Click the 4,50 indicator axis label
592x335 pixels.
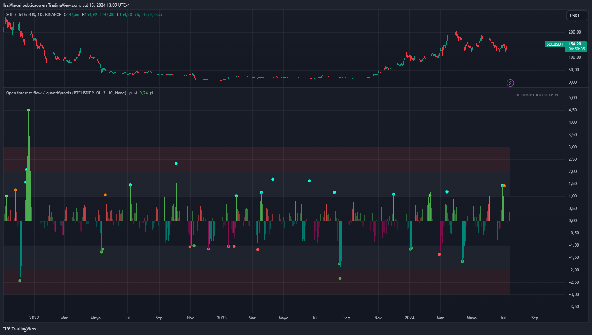coord(572,110)
